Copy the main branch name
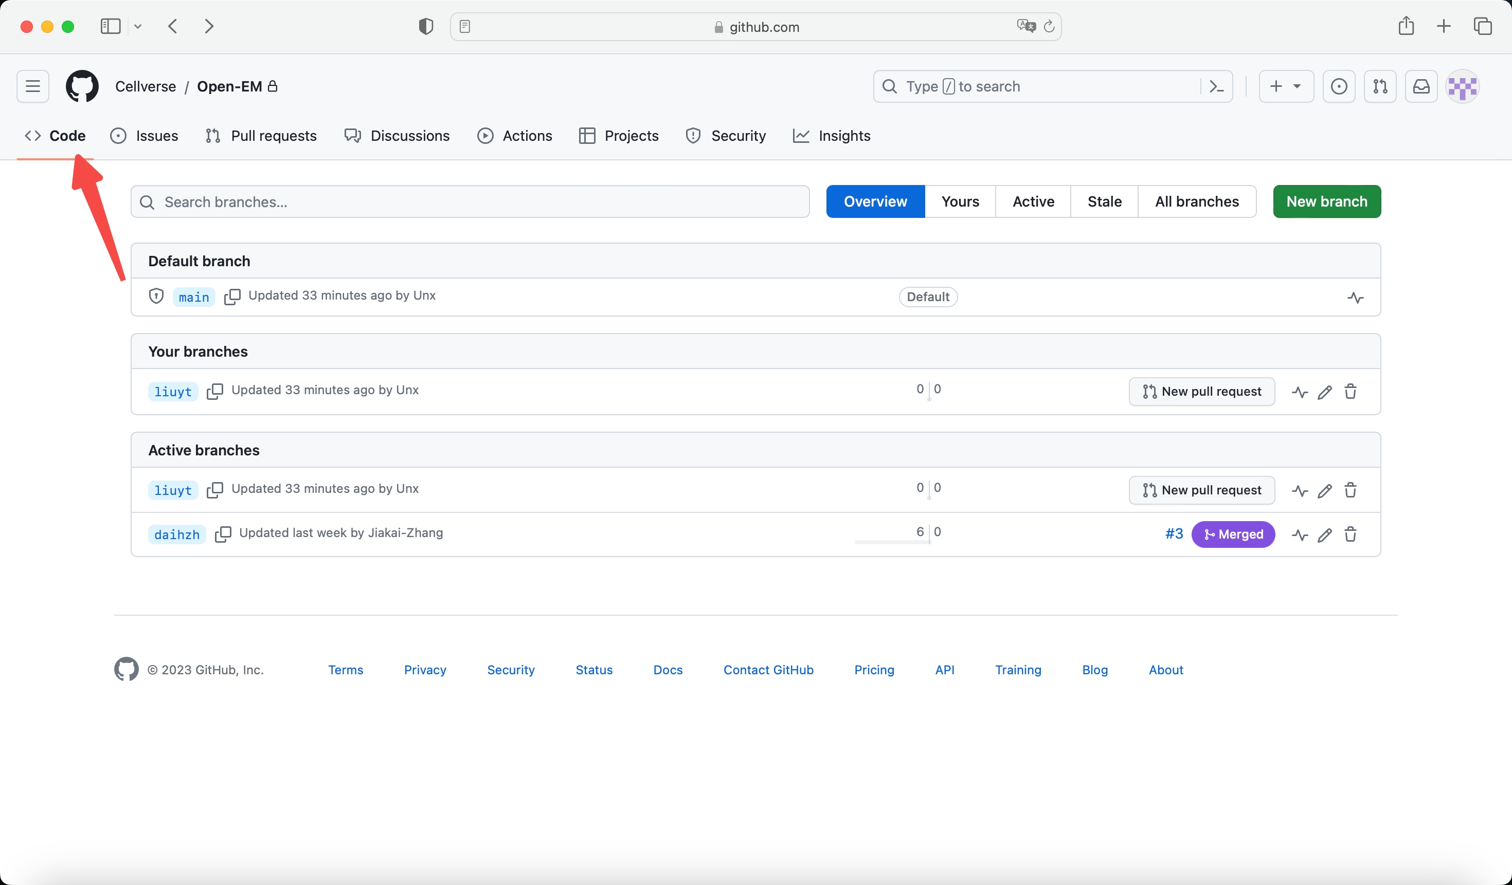 pos(232,297)
